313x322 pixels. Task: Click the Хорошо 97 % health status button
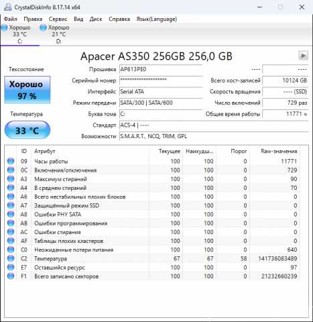[27, 90]
